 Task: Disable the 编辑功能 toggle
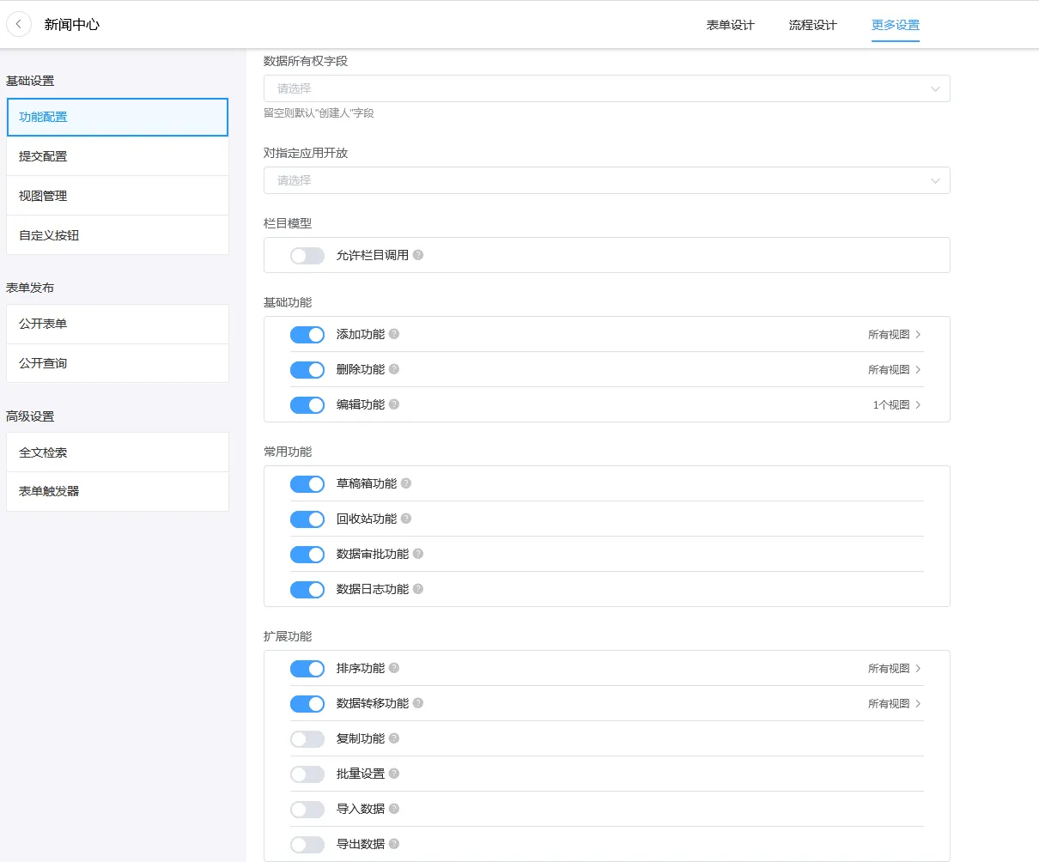(x=307, y=404)
